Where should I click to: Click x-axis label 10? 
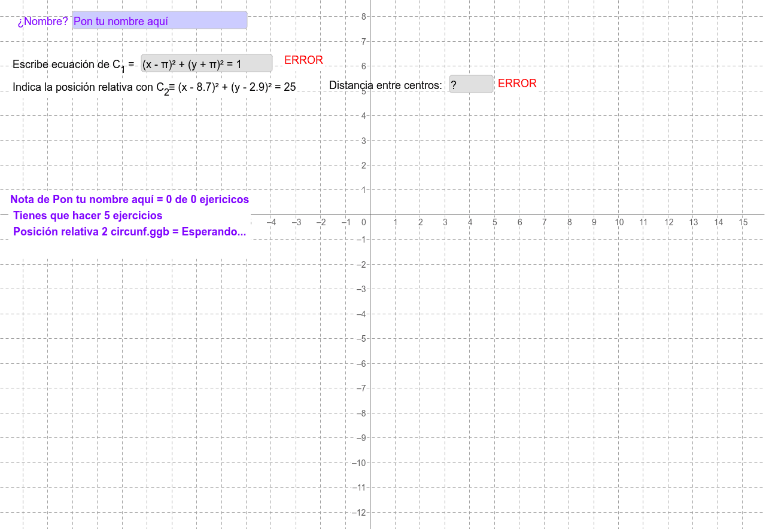point(619,222)
